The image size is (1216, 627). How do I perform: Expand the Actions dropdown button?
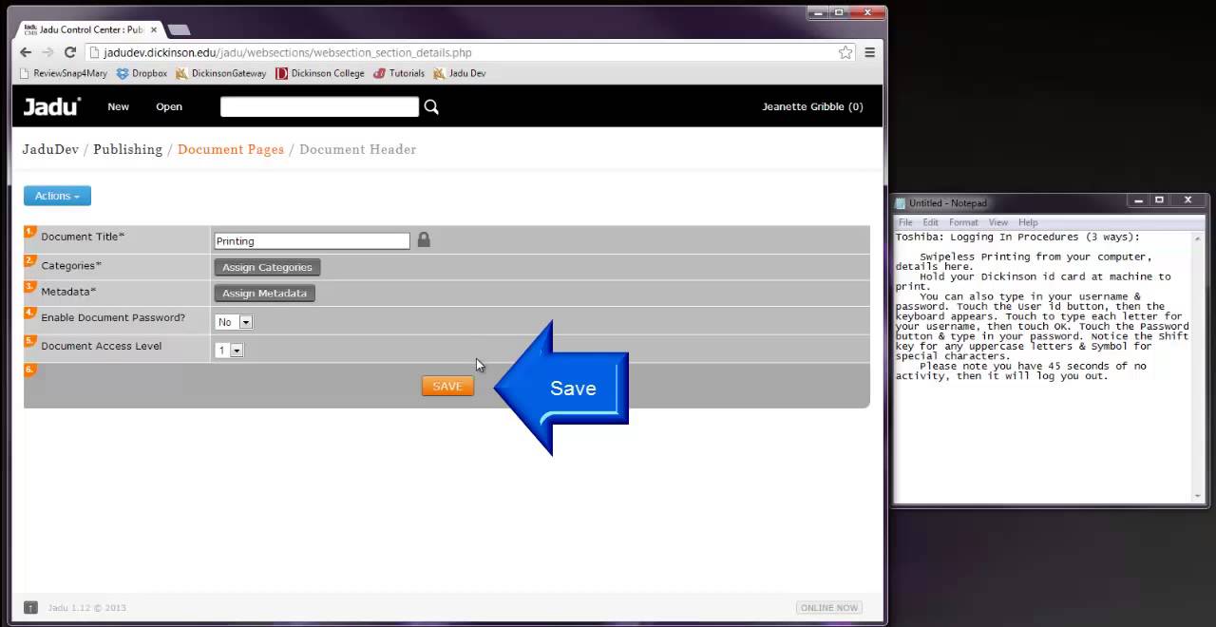57,196
